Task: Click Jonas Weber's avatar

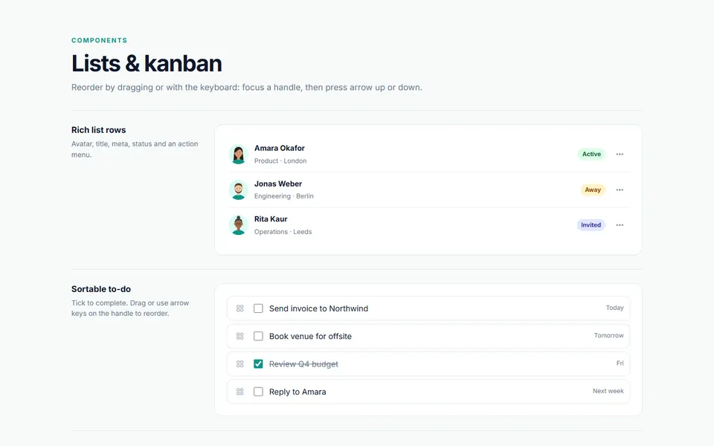Action: point(238,190)
